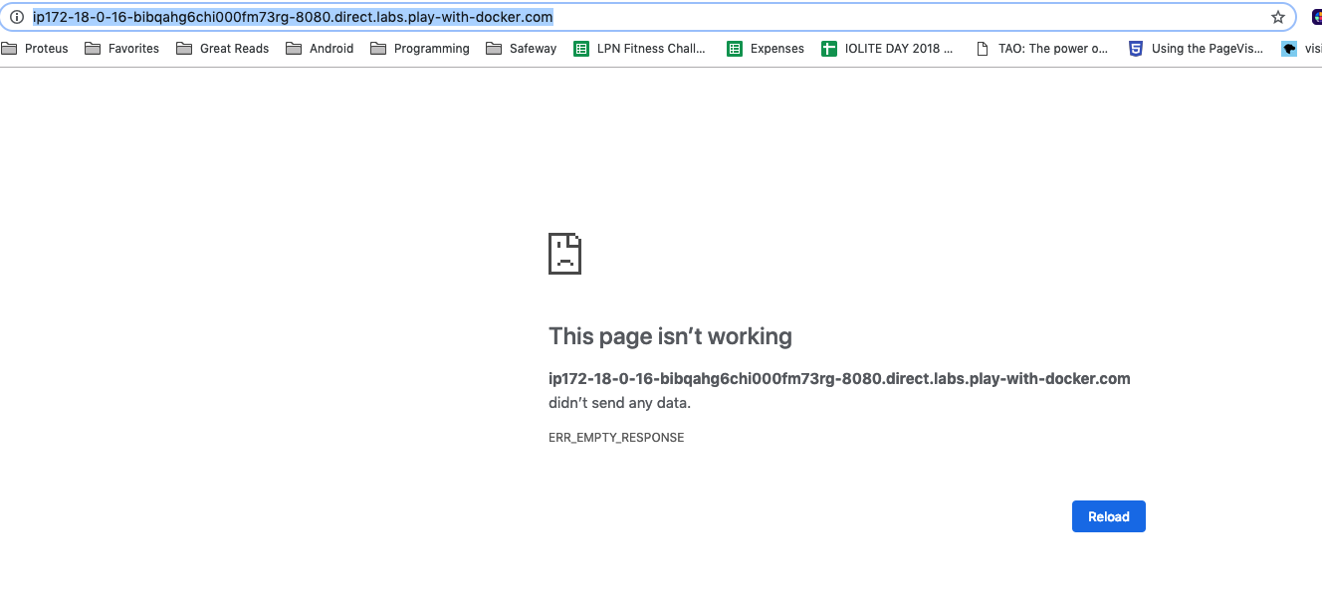Open the Expenses spreadsheet bookmark
This screenshot has width=1322, height=591.
click(766, 48)
